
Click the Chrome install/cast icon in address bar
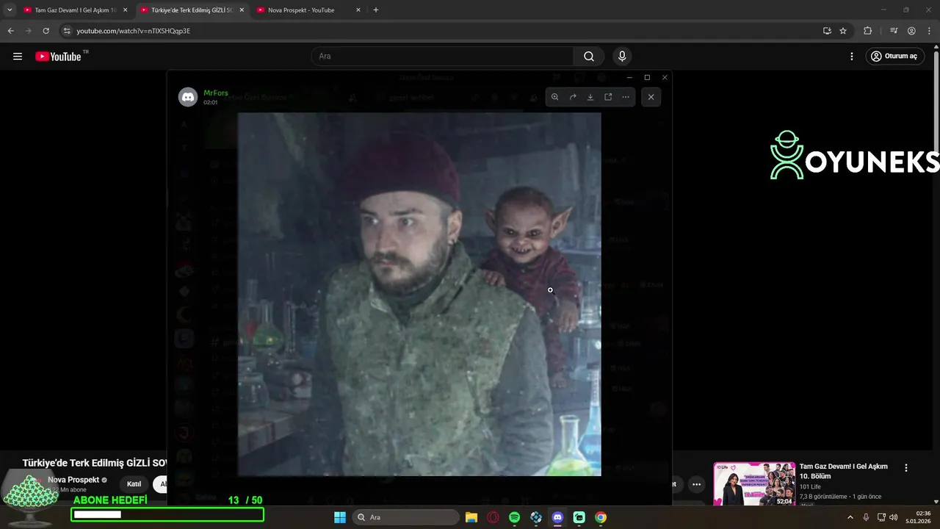tap(827, 31)
